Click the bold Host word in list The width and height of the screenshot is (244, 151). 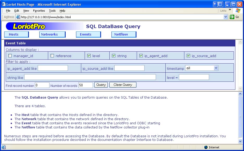pyautogui.click(x=26, y=115)
